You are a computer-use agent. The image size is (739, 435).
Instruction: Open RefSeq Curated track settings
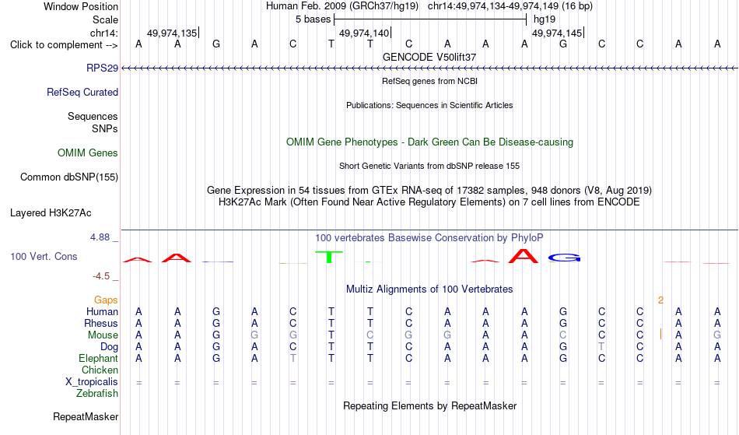[x=82, y=93]
